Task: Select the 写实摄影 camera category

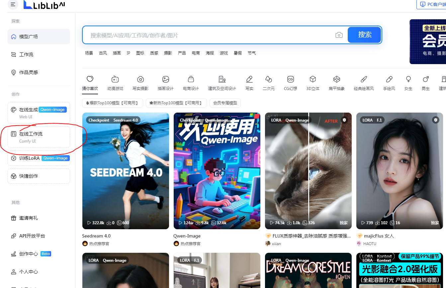Action: point(140,83)
